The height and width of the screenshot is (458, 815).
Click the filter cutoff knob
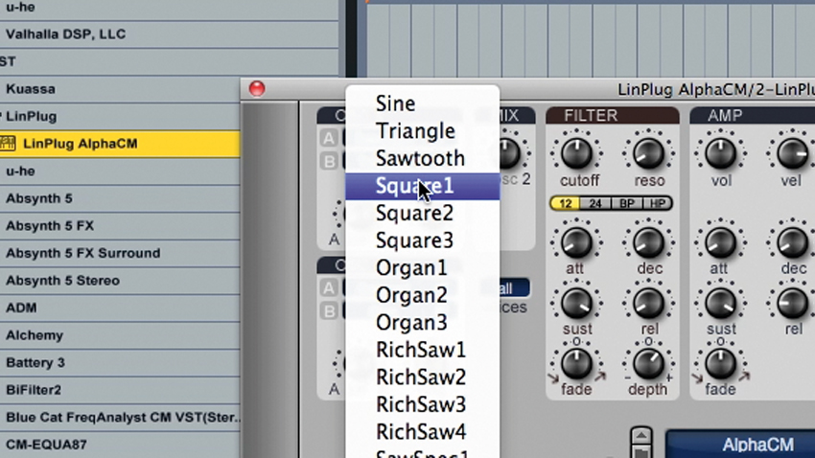[x=577, y=153]
